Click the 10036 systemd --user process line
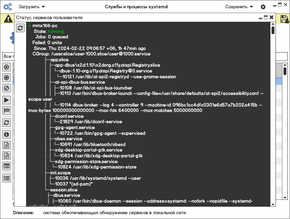Viewport: 290px width, 219px height. [x=98, y=178]
